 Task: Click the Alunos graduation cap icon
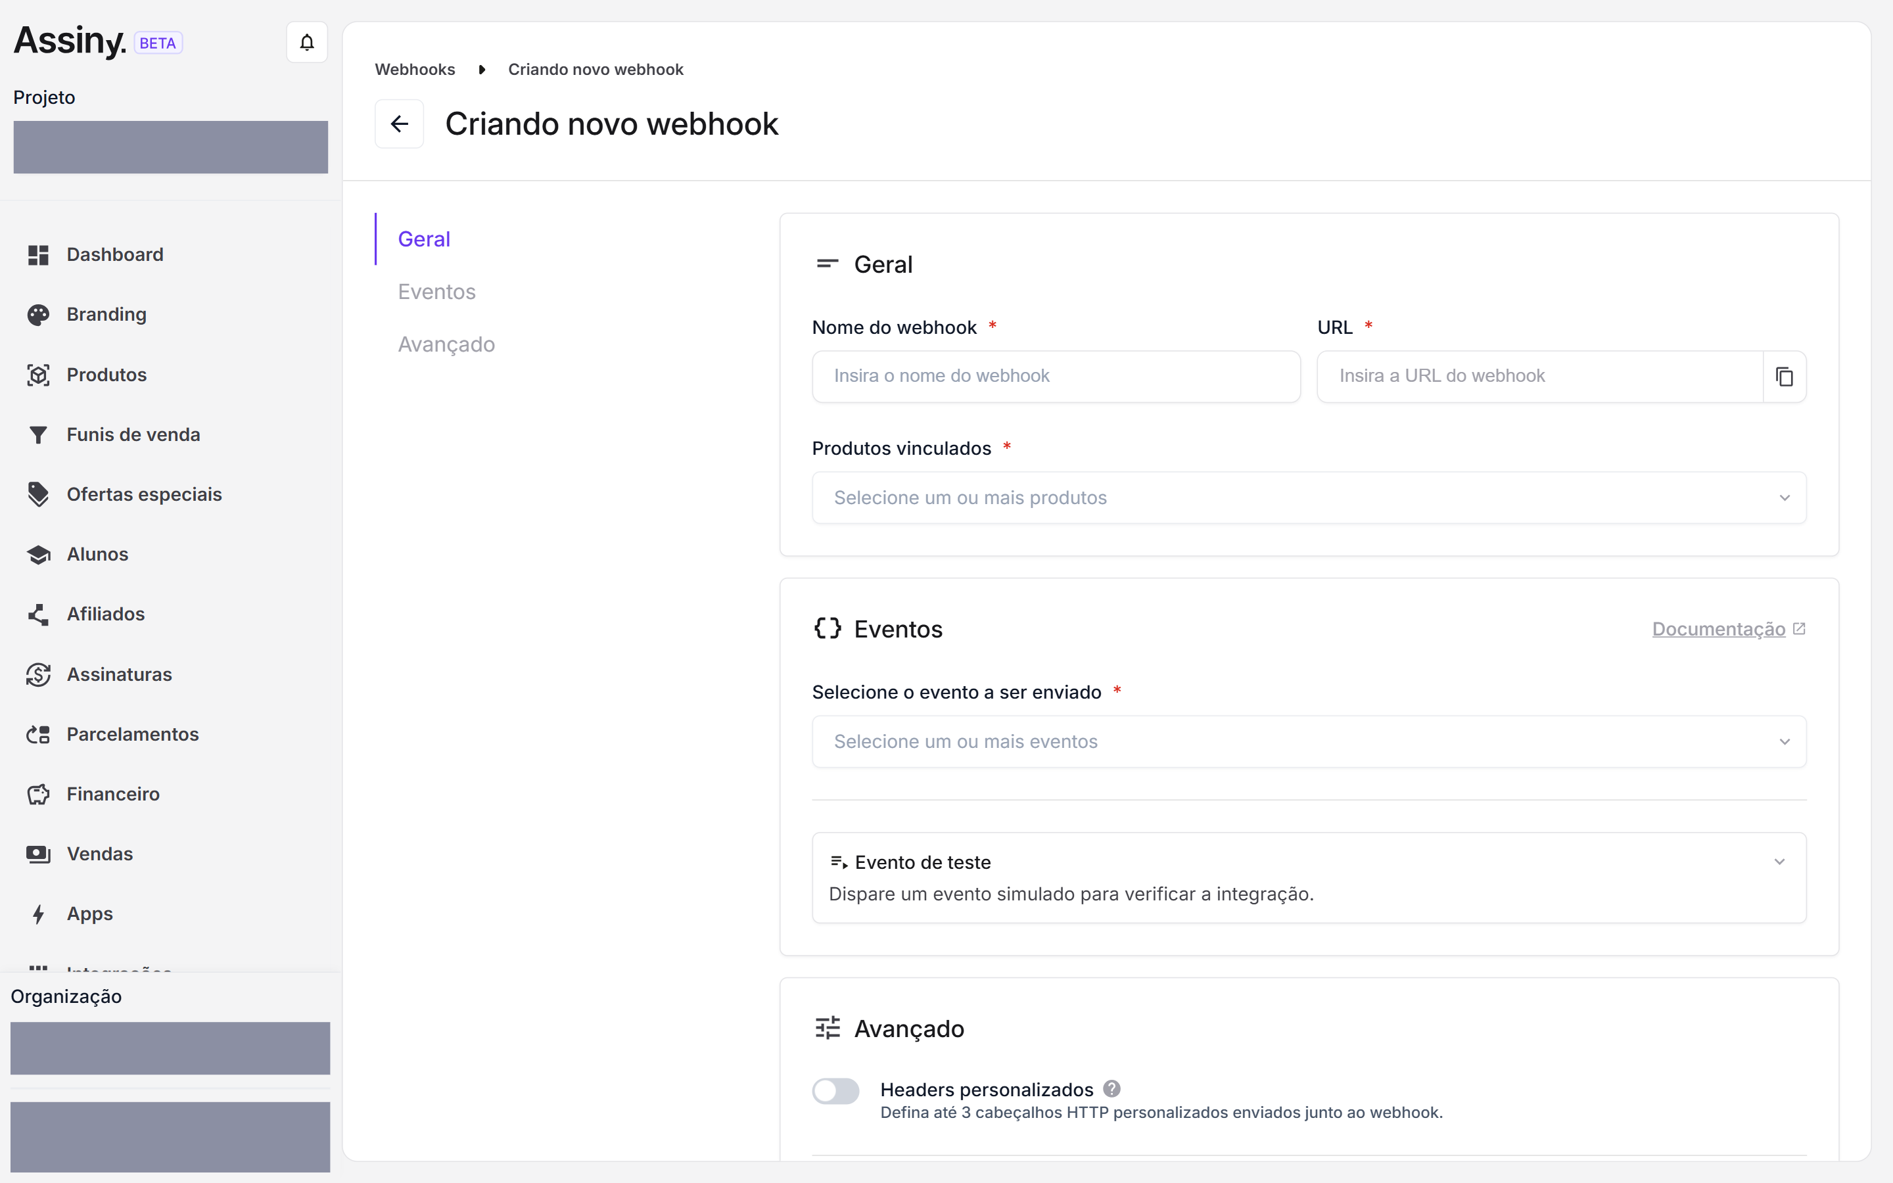pyautogui.click(x=38, y=555)
